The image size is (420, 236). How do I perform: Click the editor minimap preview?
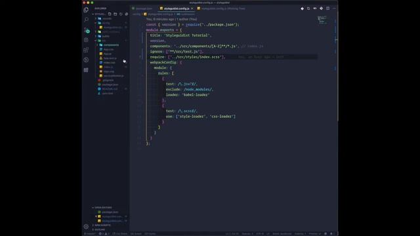coord(322,20)
